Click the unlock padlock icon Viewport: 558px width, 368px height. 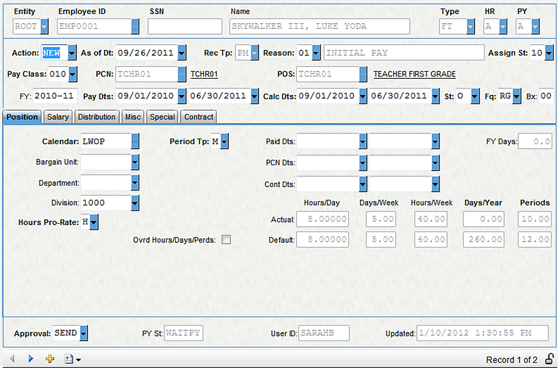click(549, 359)
